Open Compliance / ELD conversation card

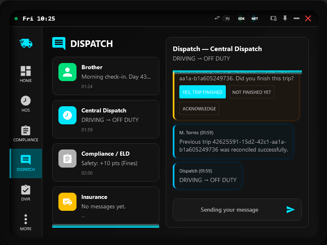pyautogui.click(x=106, y=162)
